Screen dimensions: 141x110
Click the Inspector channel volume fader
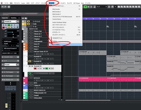pyautogui.click(x=6, y=106)
